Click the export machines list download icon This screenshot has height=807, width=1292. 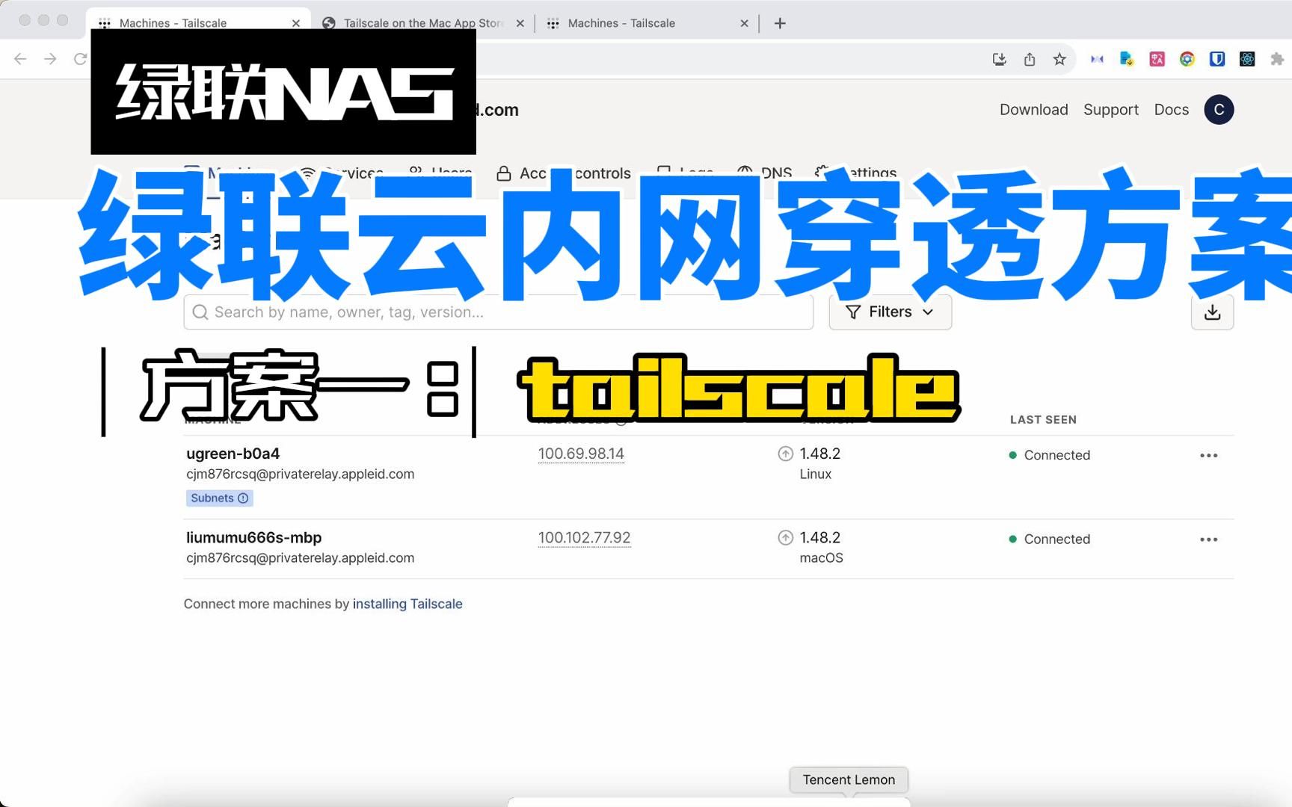pos(1212,312)
